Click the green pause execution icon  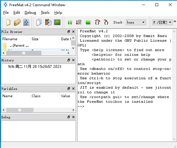[x=70, y=22]
